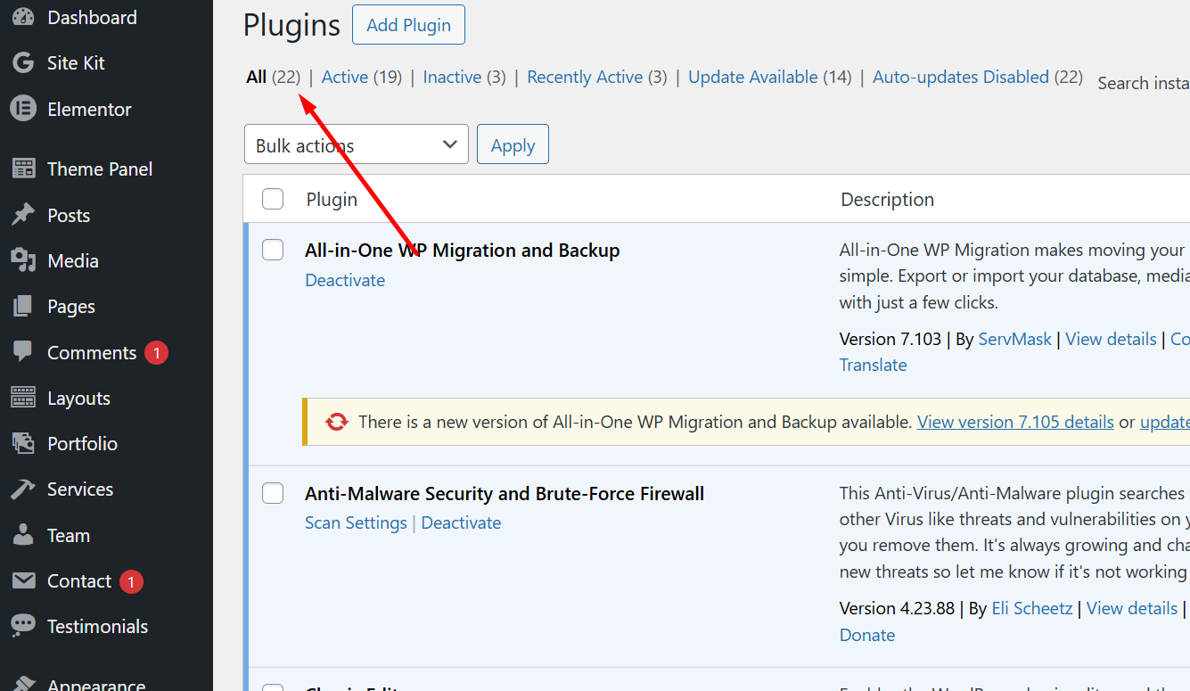Click the Pages icon in sidebar
Viewport: 1190px width, 691px height.
(23, 306)
